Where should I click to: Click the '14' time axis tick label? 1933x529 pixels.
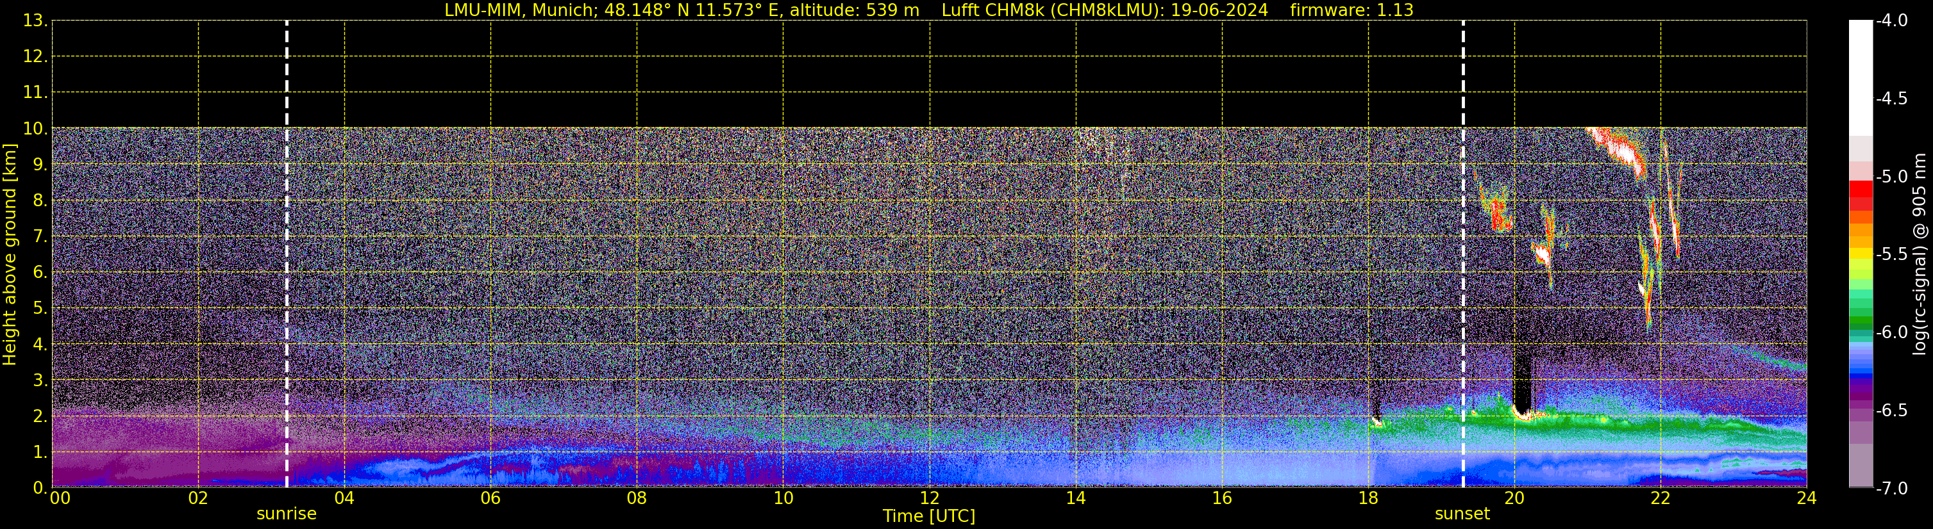click(x=1076, y=498)
